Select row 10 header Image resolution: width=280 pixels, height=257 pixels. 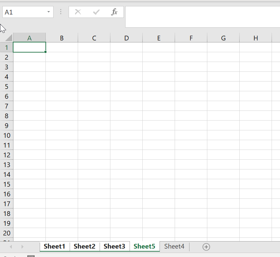tap(6, 135)
